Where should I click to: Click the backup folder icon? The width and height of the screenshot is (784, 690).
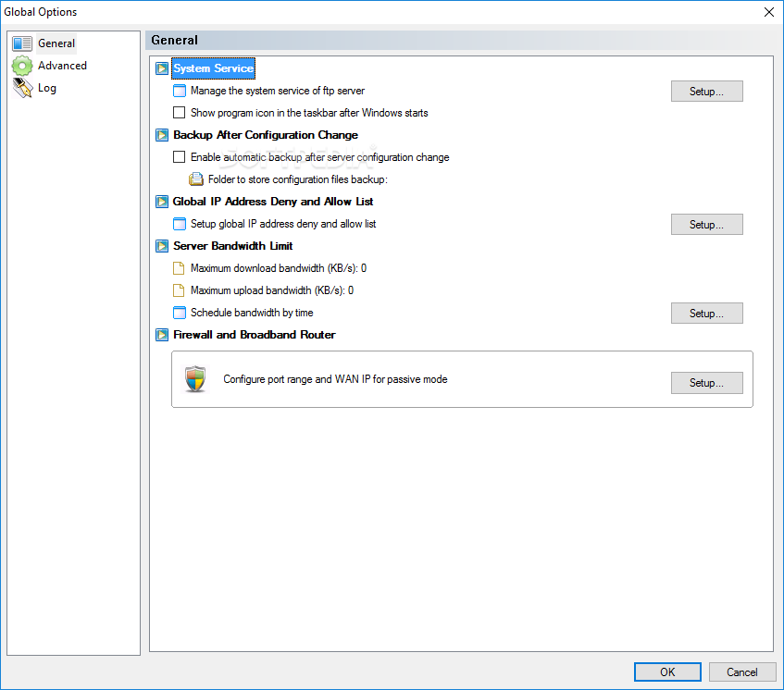pos(196,179)
